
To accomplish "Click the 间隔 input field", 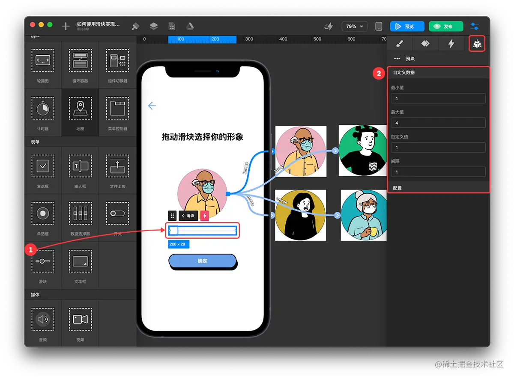I will (438, 172).
